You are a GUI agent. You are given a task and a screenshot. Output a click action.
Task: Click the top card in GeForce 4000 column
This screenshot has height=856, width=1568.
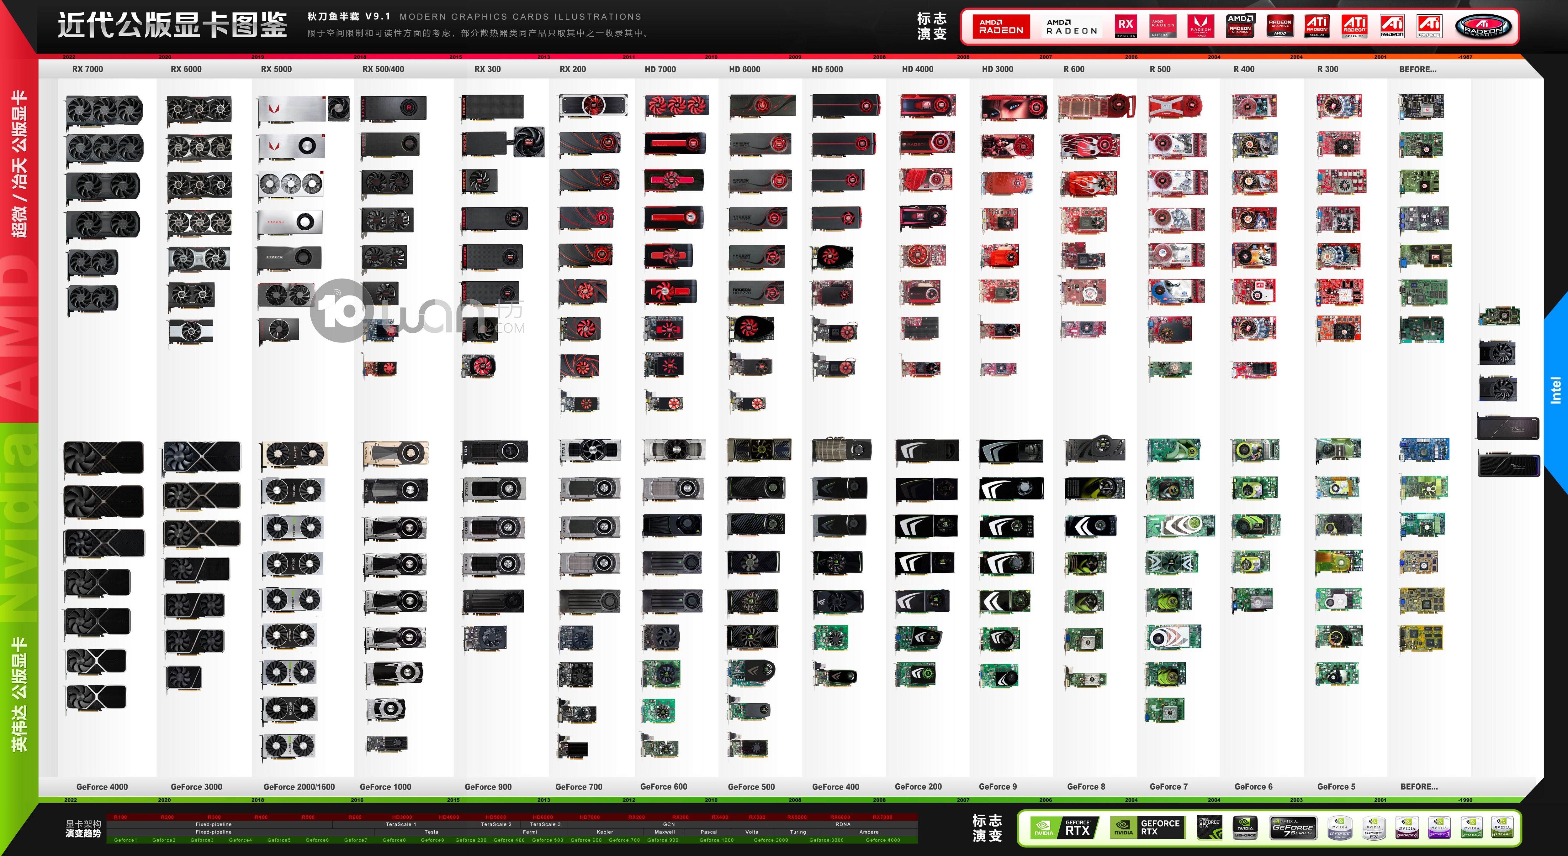click(x=103, y=457)
